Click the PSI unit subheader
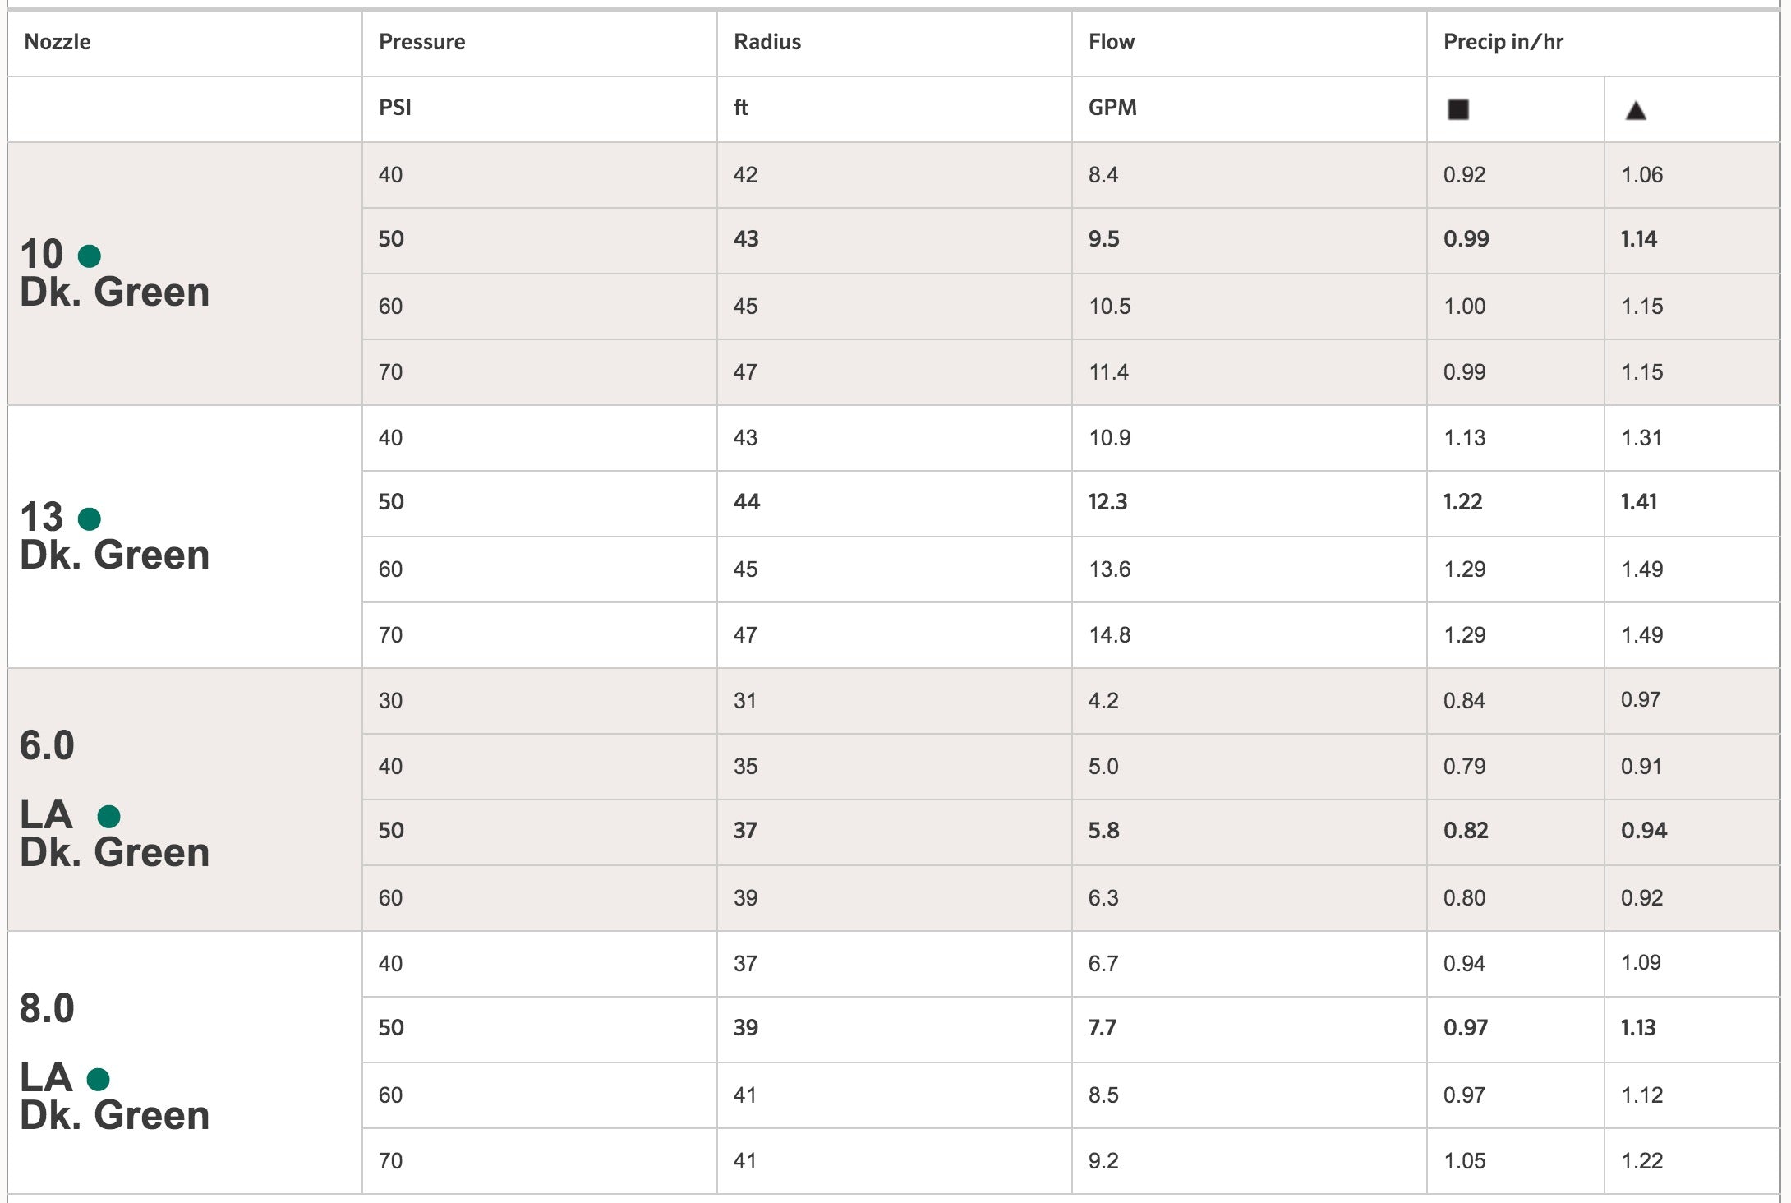1791x1203 pixels. (x=395, y=108)
